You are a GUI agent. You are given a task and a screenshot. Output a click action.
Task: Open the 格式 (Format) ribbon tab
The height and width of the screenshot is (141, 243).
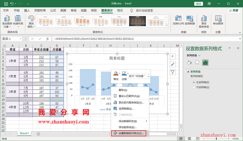point(120,10)
